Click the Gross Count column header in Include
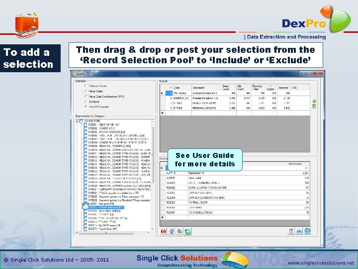The width and height of the screenshot is (358, 269). (x=229, y=88)
